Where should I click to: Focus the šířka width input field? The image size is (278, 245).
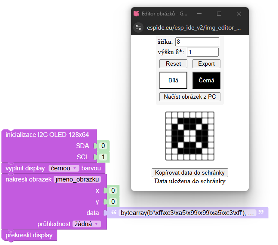pos(197,42)
